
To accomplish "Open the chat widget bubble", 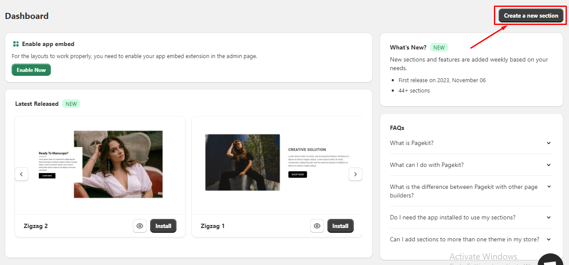I will pyautogui.click(x=550, y=260).
